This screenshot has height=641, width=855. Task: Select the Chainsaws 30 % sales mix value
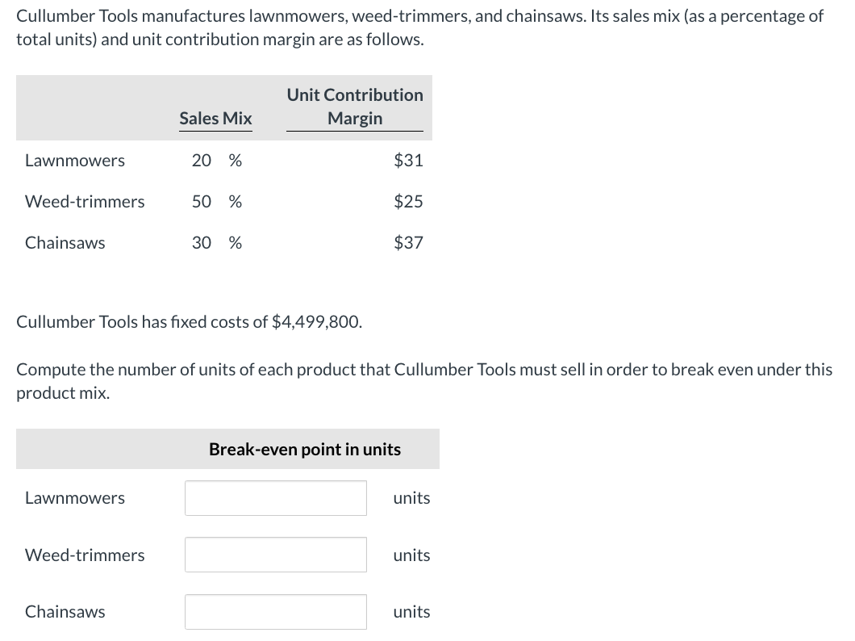pyautogui.click(x=216, y=243)
